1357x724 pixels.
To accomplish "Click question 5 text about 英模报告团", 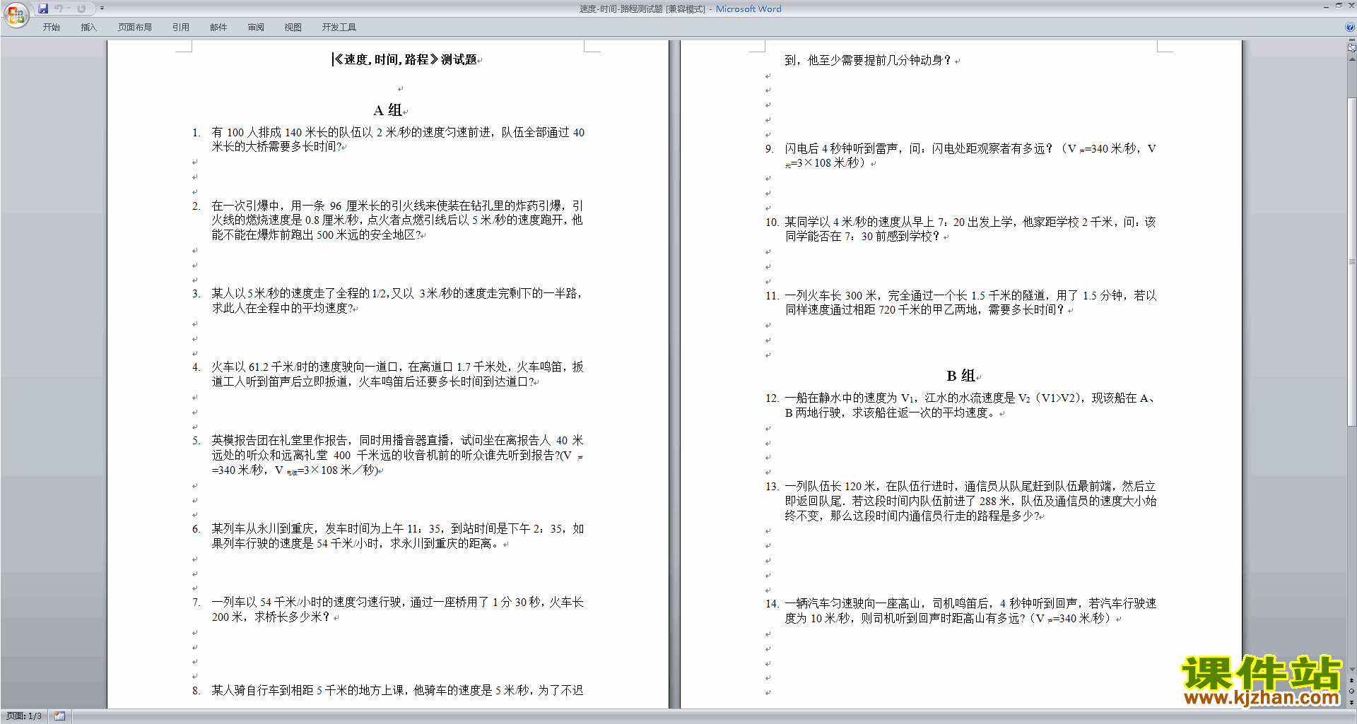I will [397, 455].
